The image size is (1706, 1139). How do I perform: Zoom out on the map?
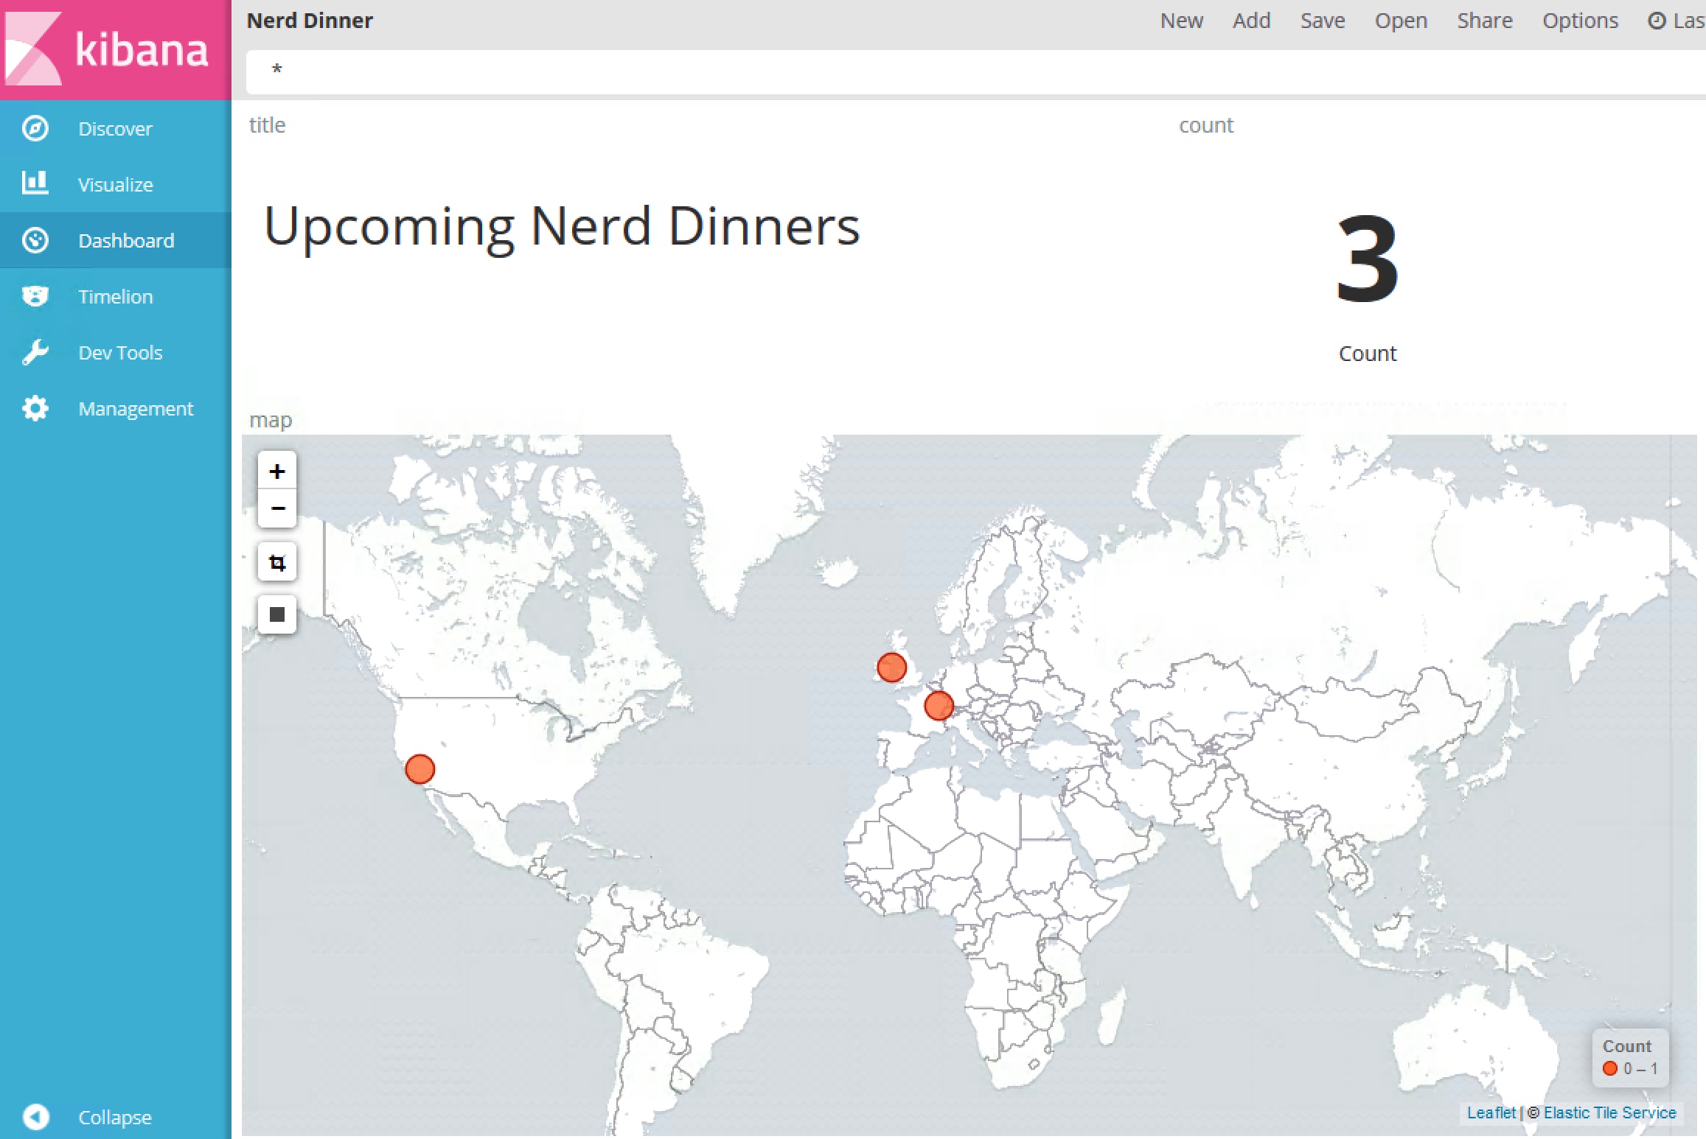click(277, 508)
